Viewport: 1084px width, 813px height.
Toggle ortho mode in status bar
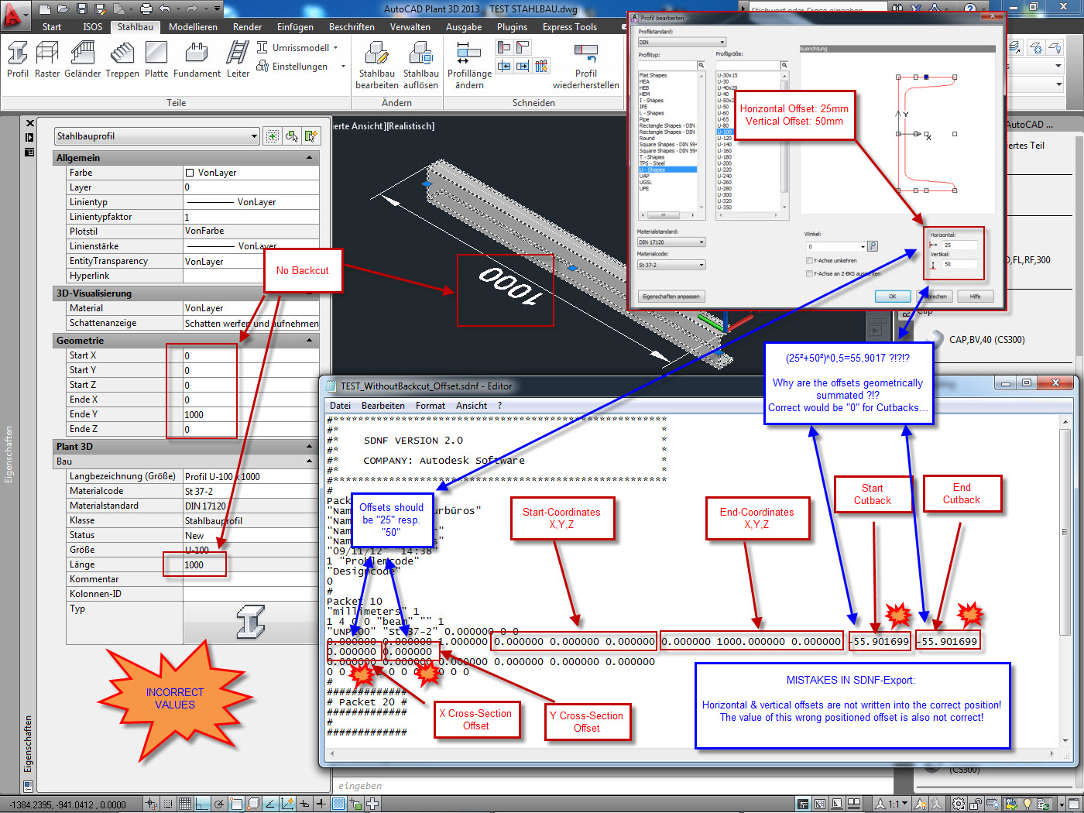tap(202, 804)
